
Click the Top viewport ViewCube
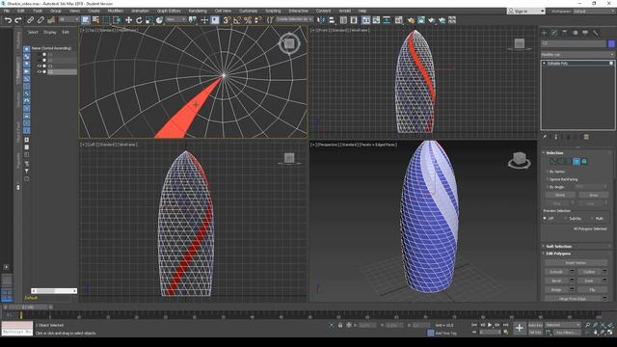coord(289,43)
